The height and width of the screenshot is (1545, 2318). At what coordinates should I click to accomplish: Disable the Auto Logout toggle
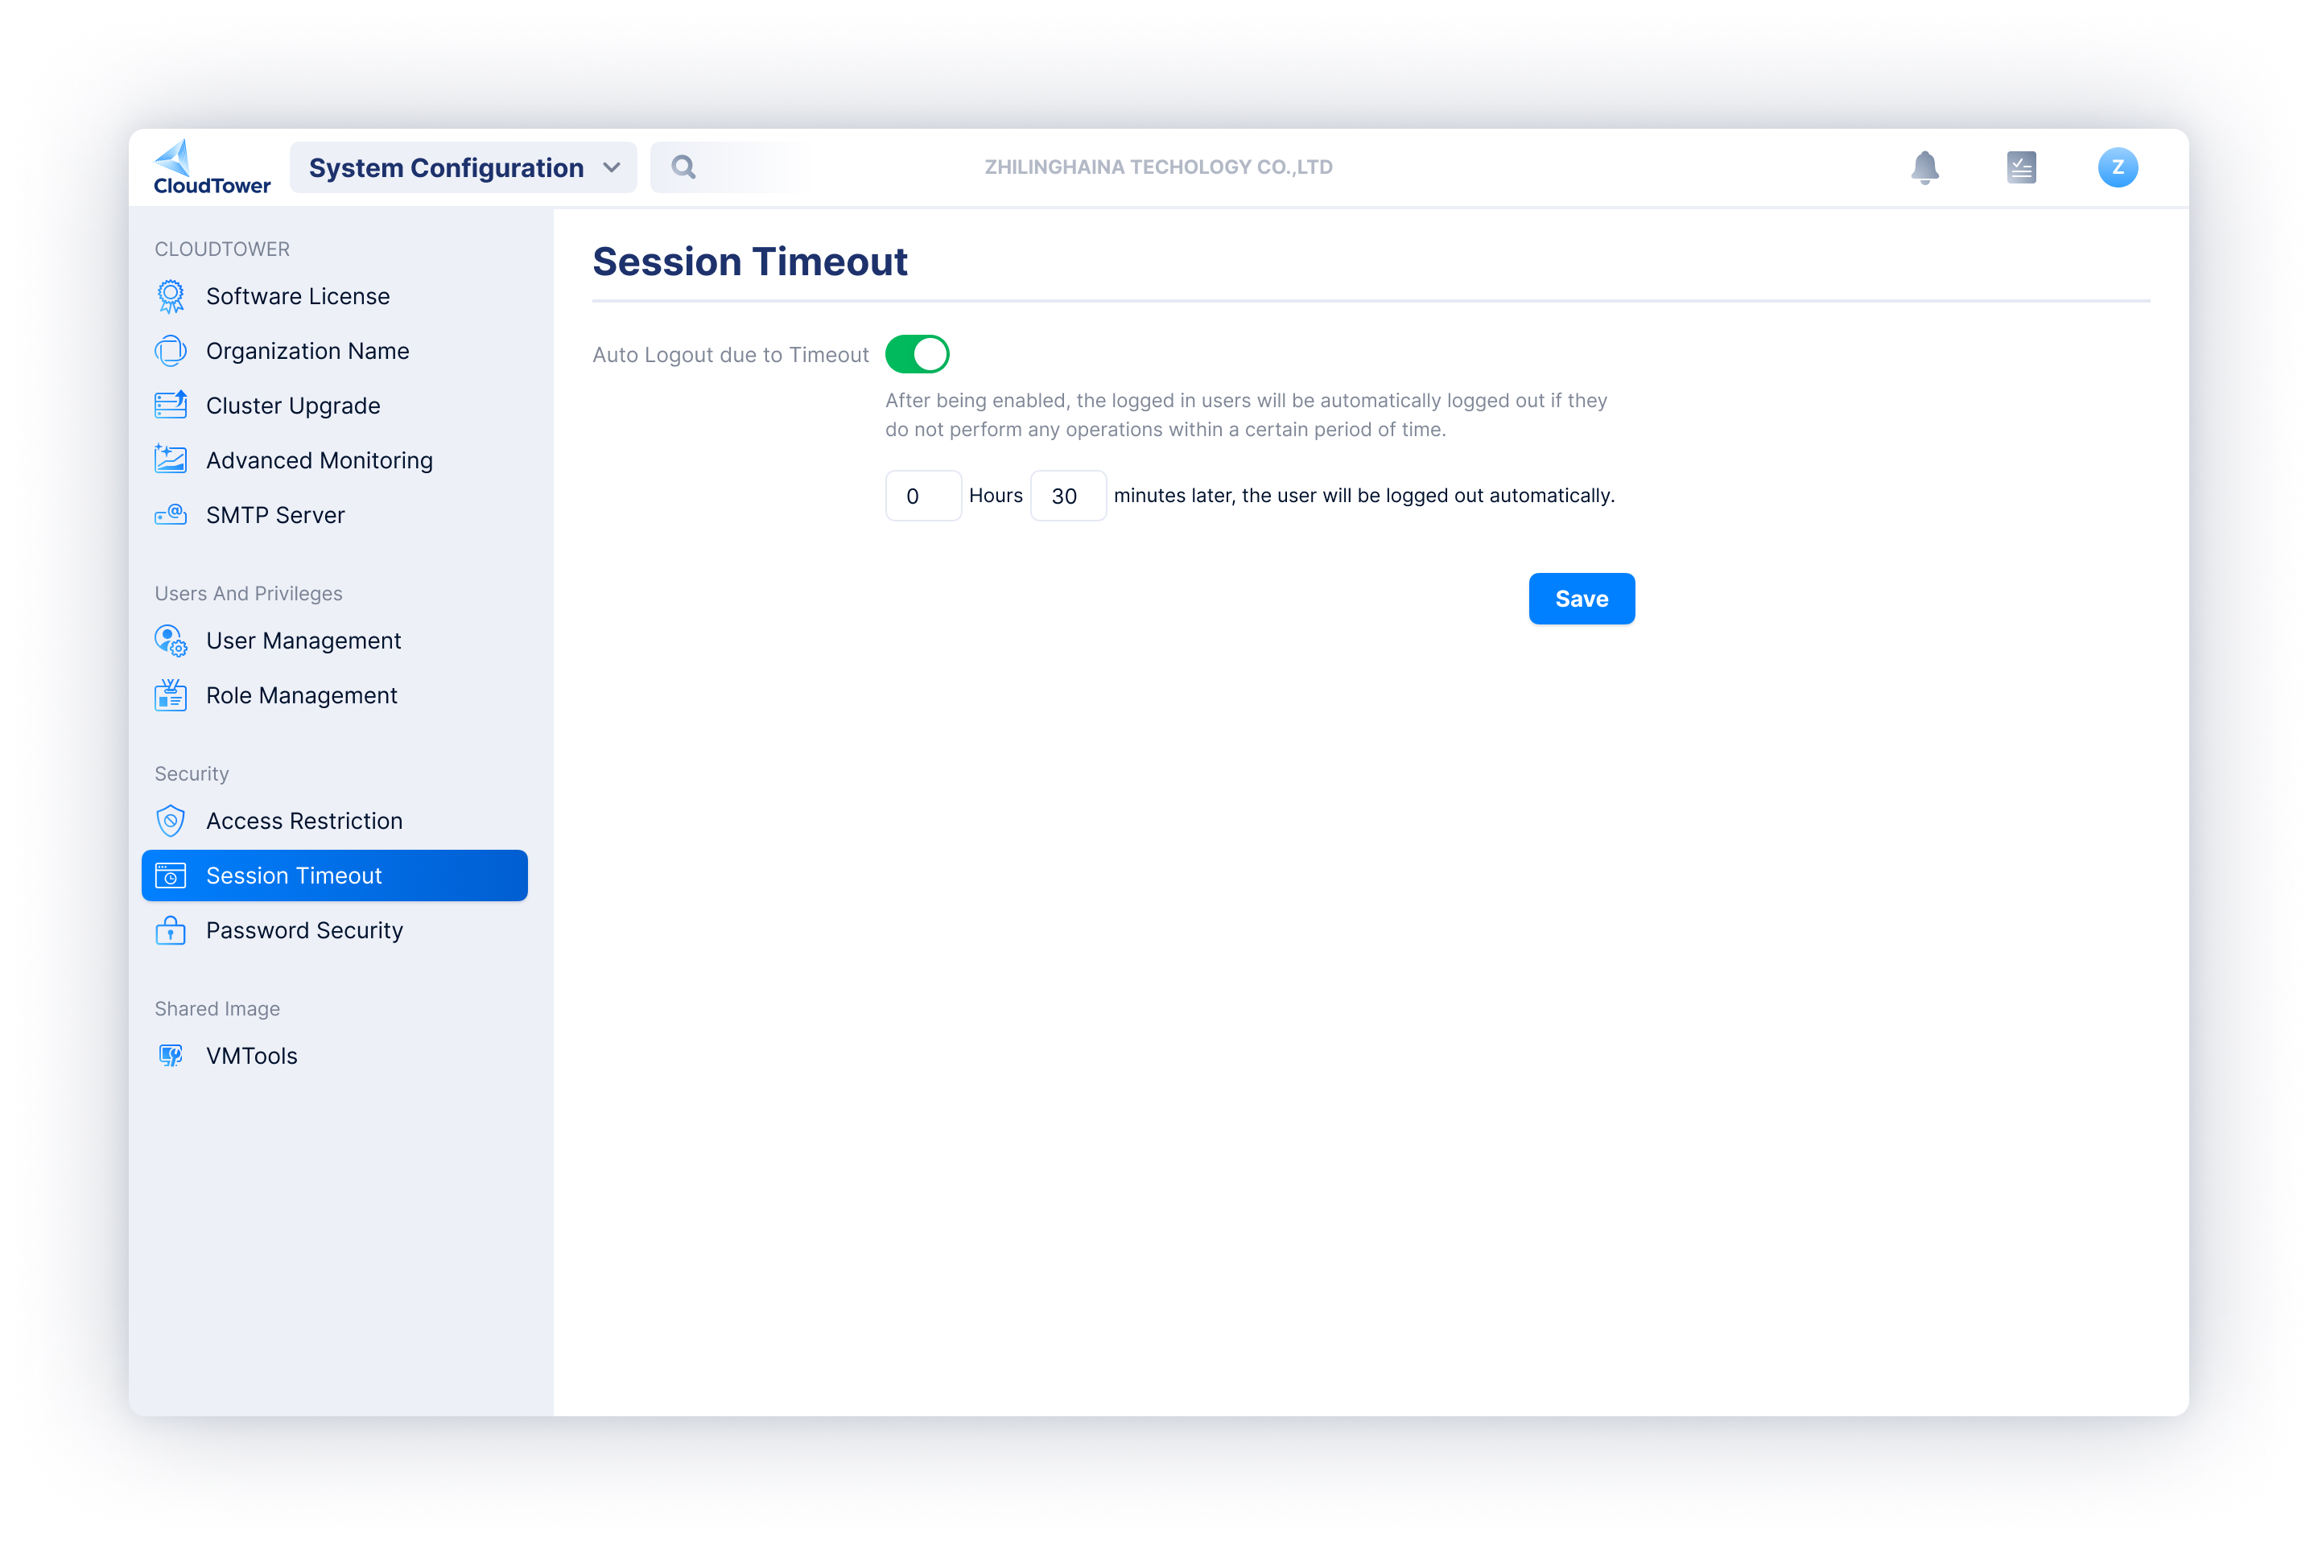pos(917,354)
